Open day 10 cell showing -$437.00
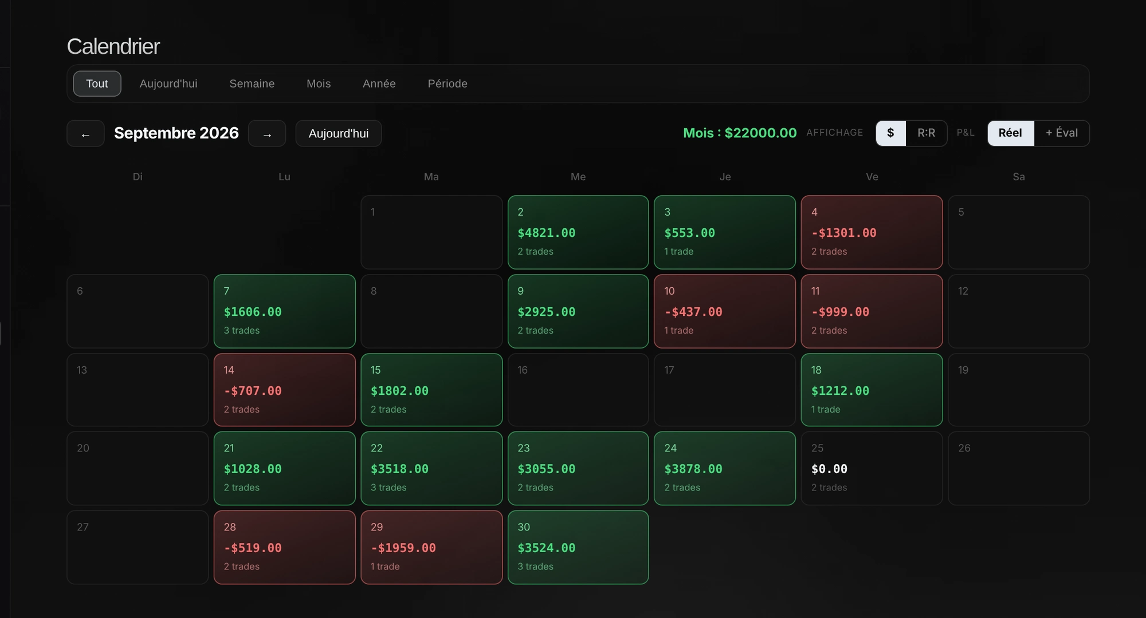Viewport: 1146px width, 618px height. point(725,311)
